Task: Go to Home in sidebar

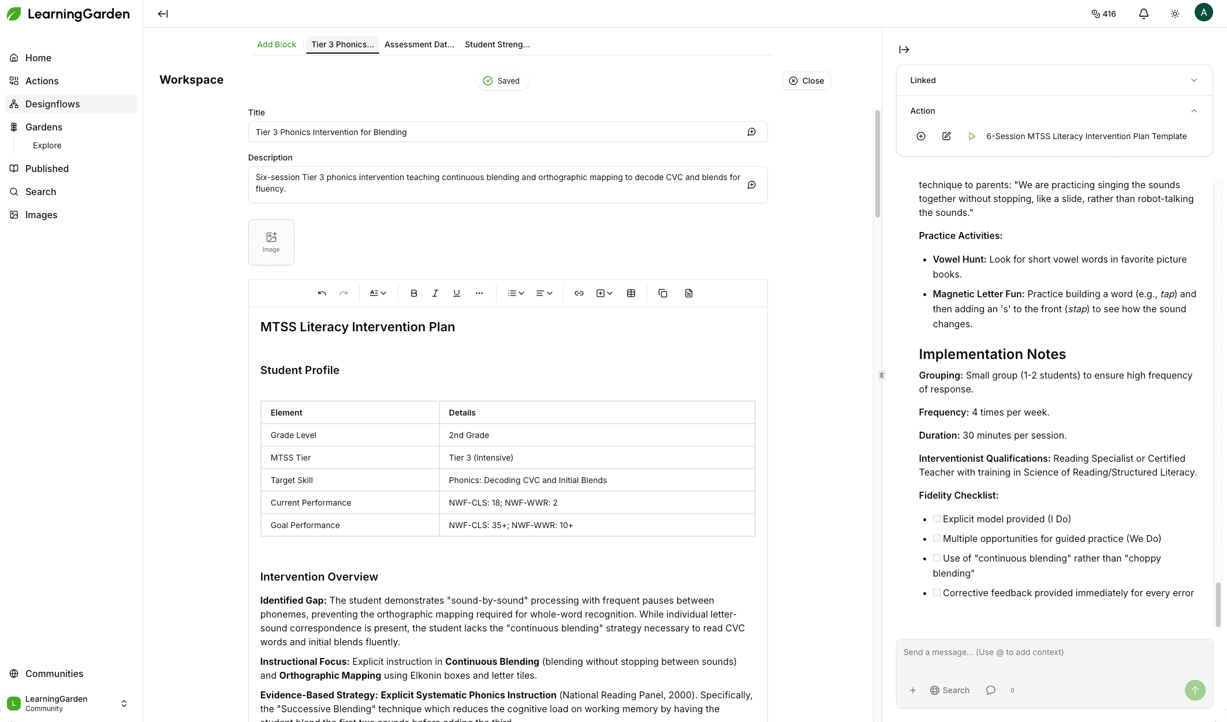Action: [72, 58]
